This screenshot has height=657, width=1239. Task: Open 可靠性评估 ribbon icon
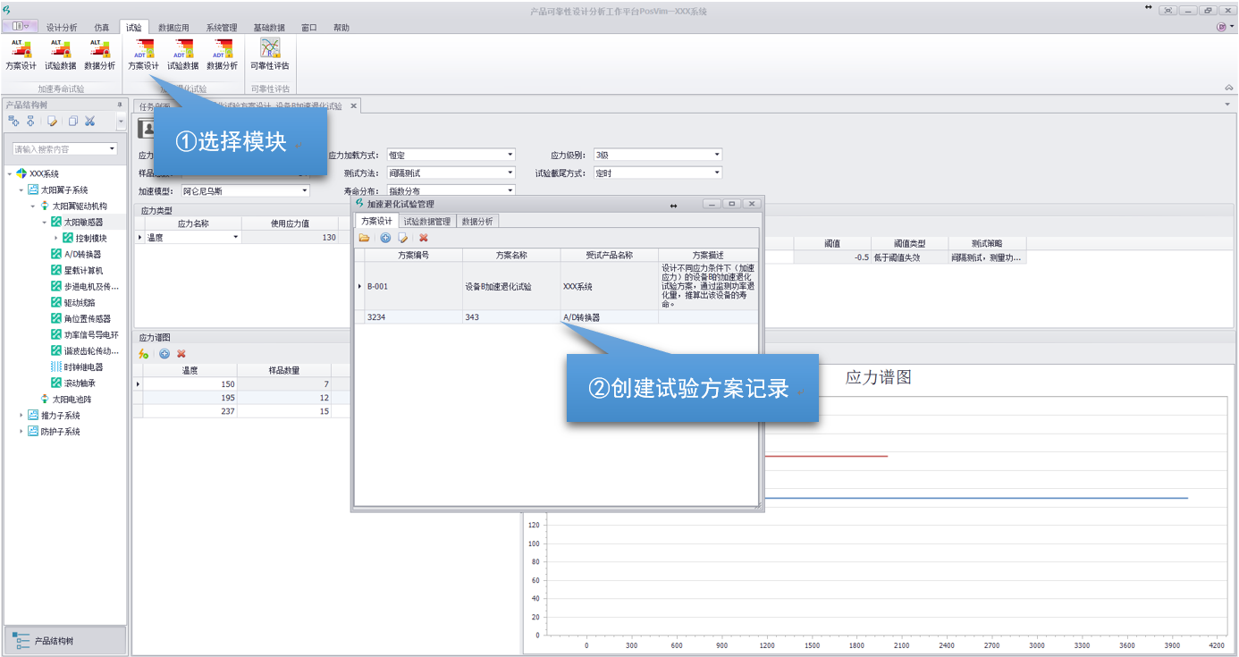(x=270, y=55)
